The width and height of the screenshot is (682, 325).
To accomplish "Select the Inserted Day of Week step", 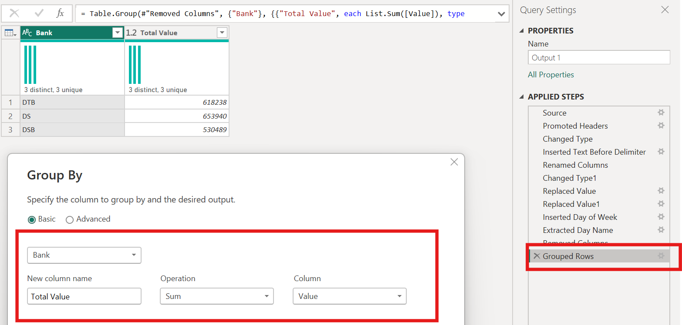I will [x=580, y=217].
